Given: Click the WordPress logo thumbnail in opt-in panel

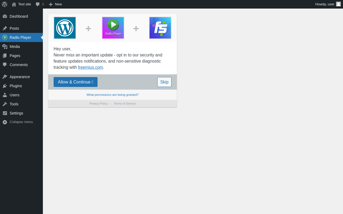Looking at the screenshot, I should click(x=65, y=28).
